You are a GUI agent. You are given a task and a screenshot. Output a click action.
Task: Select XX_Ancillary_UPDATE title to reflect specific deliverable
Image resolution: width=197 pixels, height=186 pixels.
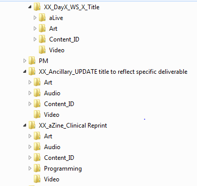click(113, 72)
